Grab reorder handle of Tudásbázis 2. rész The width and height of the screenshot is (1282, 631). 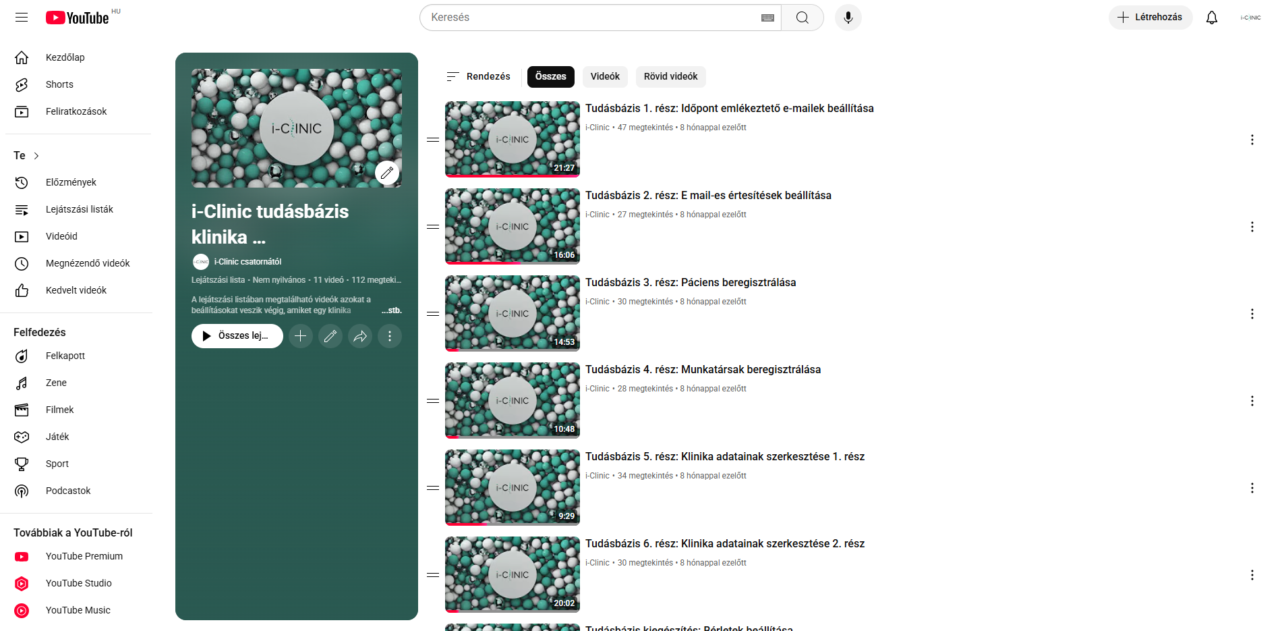pos(433,227)
